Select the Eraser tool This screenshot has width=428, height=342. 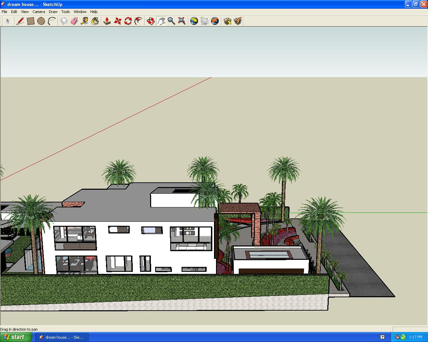[x=74, y=21]
